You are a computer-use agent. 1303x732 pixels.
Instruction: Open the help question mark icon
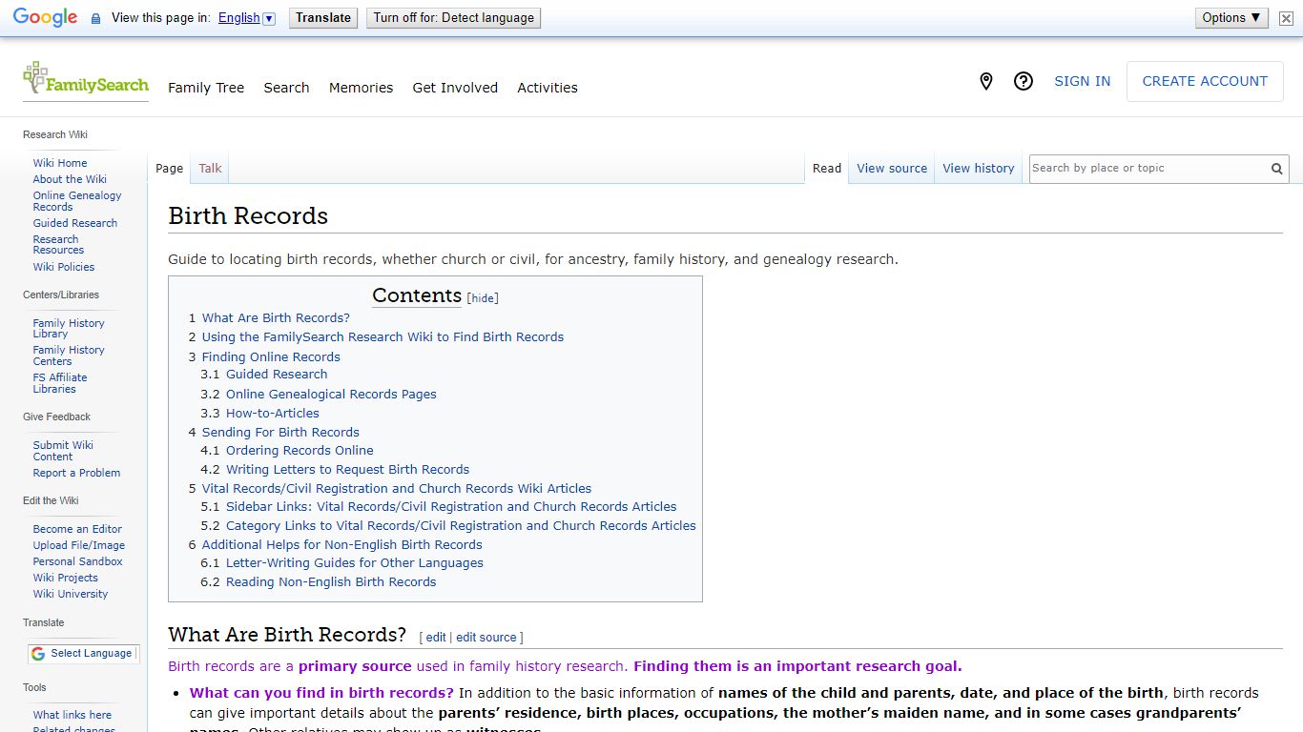1024,82
